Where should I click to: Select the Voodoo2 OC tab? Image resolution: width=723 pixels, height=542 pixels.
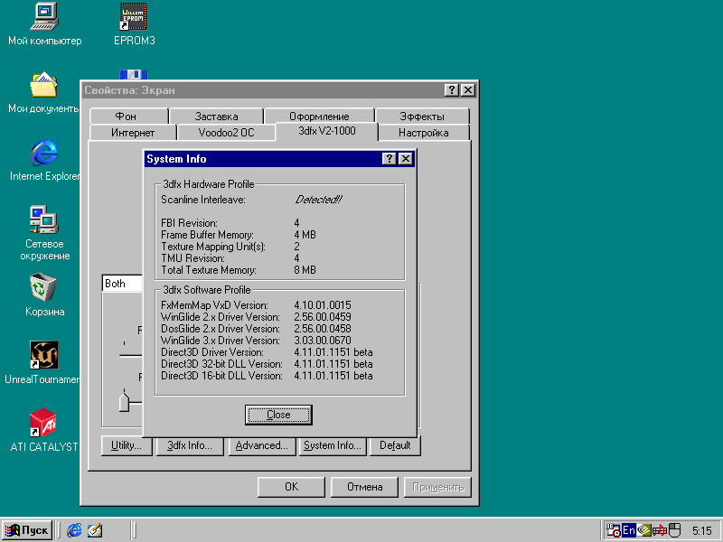pyautogui.click(x=227, y=133)
